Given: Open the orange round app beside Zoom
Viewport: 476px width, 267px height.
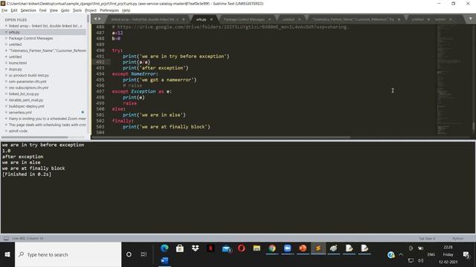Looking at the screenshot, I should [x=303, y=248].
